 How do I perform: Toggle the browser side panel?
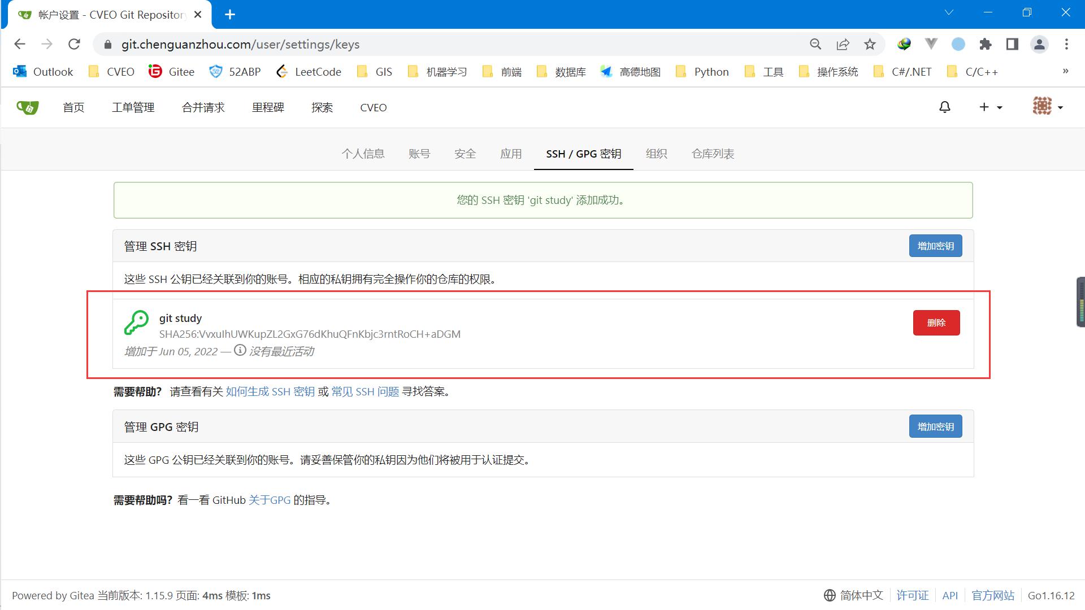(x=1012, y=44)
